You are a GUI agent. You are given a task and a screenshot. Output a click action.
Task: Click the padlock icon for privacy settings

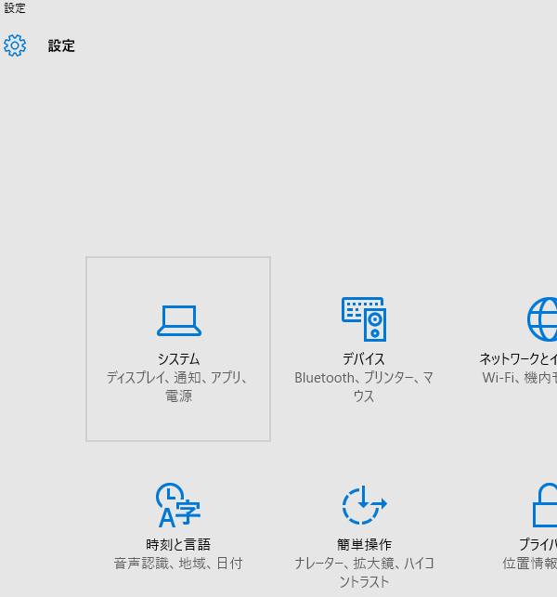point(545,506)
